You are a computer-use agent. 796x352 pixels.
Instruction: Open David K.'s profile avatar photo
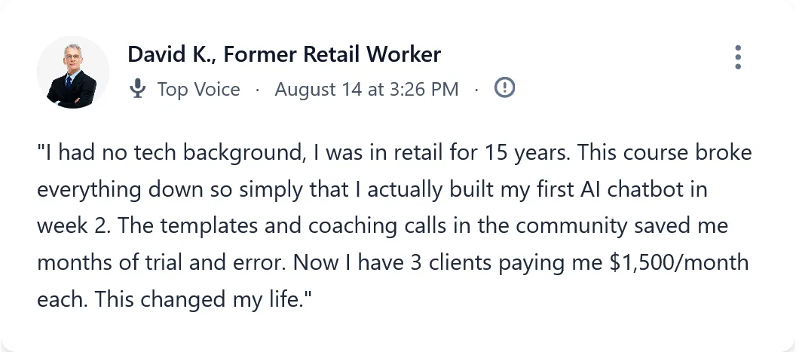(x=73, y=72)
